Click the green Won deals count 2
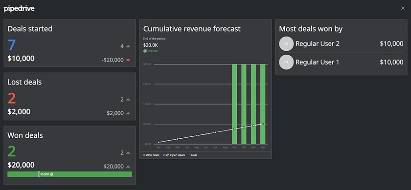The width and height of the screenshot is (411, 190). pos(12,151)
